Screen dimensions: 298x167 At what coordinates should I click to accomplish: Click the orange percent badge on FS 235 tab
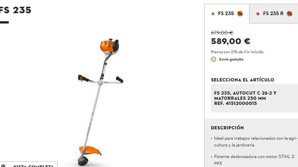[240, 13]
